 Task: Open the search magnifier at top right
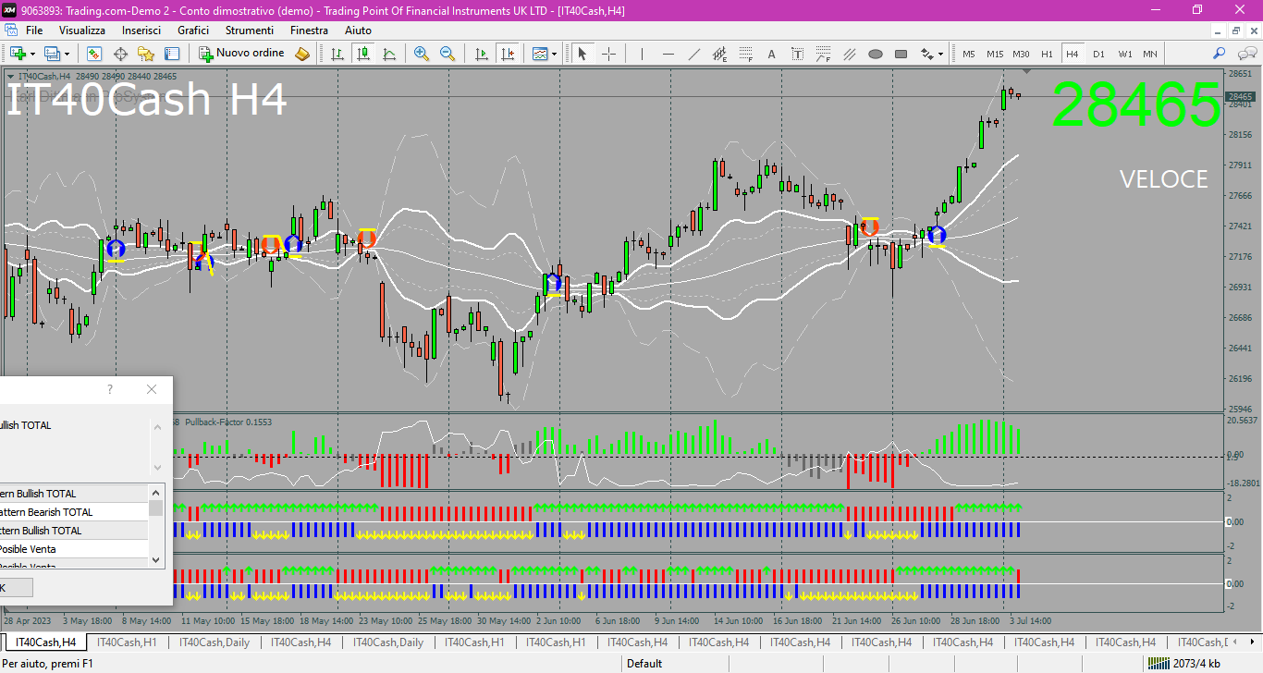(x=1220, y=54)
